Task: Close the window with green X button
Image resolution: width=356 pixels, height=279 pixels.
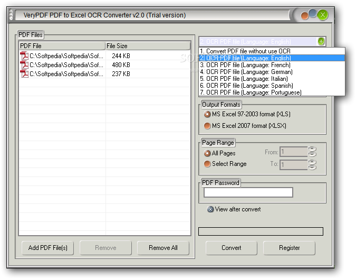Action: pos(323,15)
